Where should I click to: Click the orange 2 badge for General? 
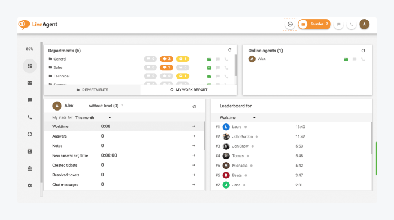tap(167, 59)
